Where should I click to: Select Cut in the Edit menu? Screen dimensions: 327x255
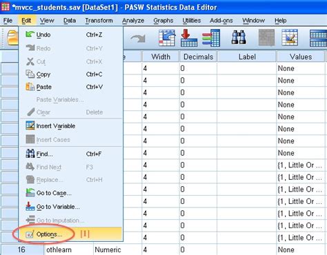coord(71,61)
